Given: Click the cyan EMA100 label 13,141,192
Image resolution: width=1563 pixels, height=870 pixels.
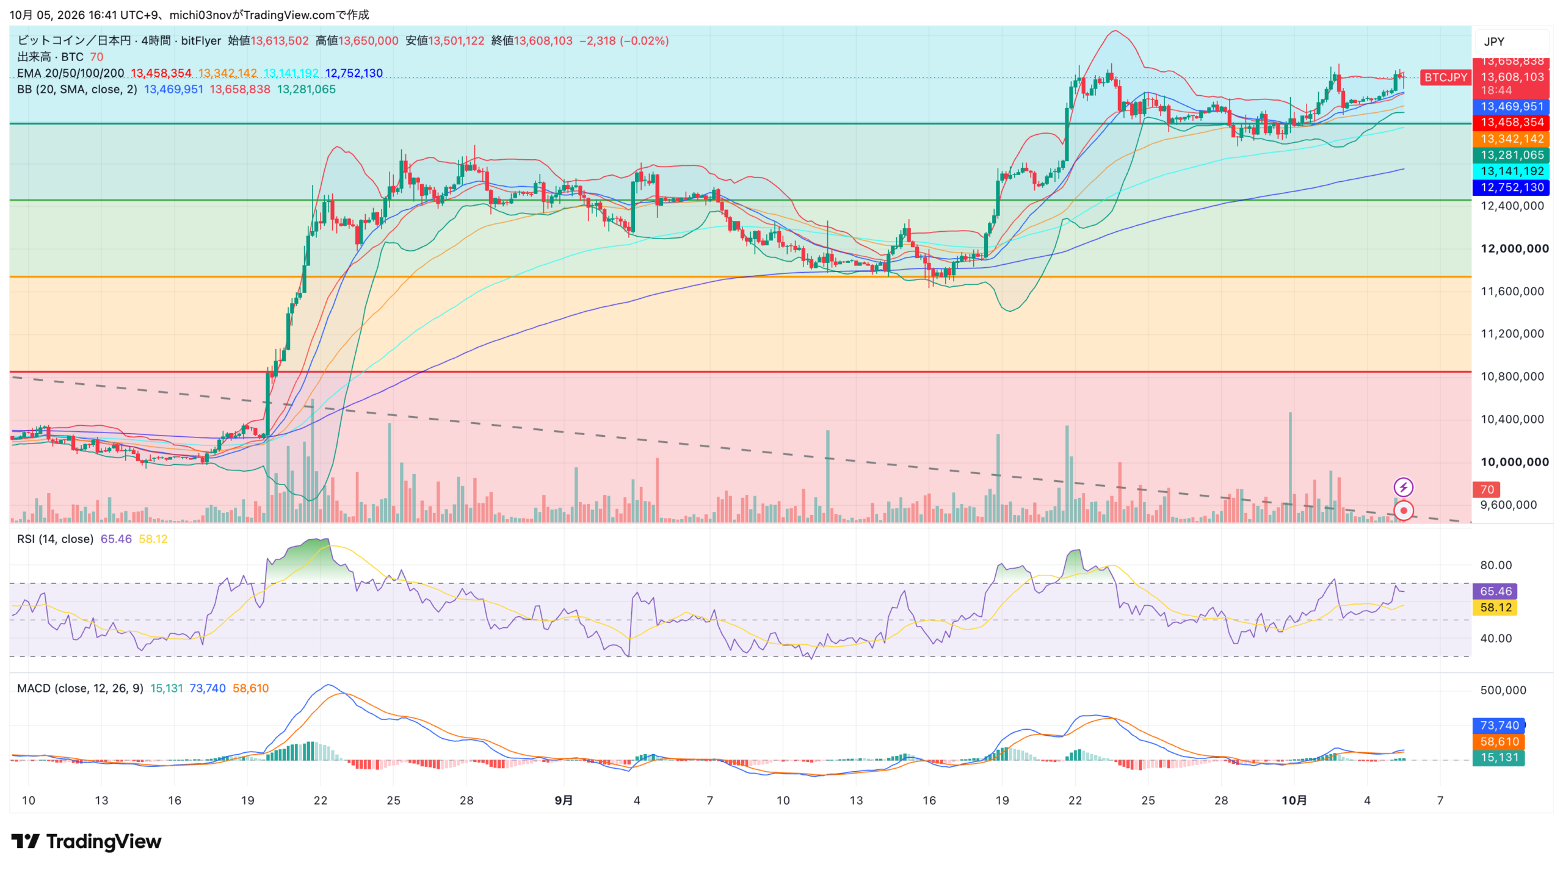Looking at the screenshot, I should pyautogui.click(x=1511, y=171).
